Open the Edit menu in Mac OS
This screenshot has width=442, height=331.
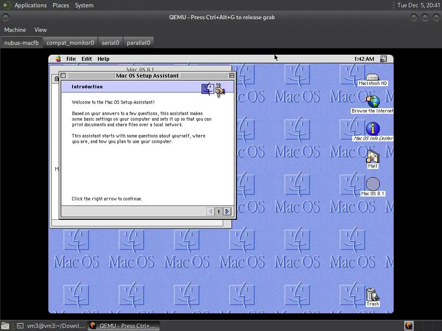87,59
